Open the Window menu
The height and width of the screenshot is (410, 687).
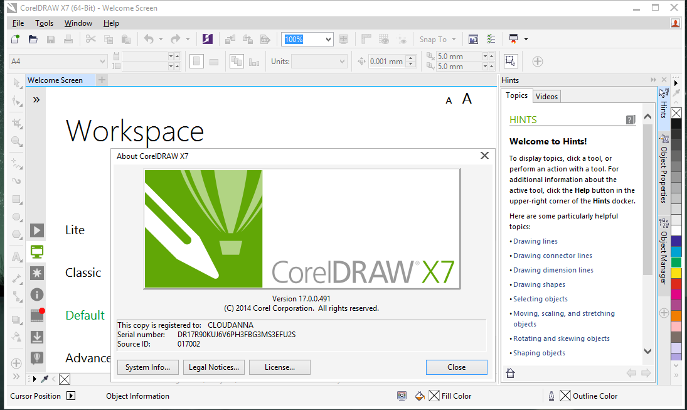(78, 23)
